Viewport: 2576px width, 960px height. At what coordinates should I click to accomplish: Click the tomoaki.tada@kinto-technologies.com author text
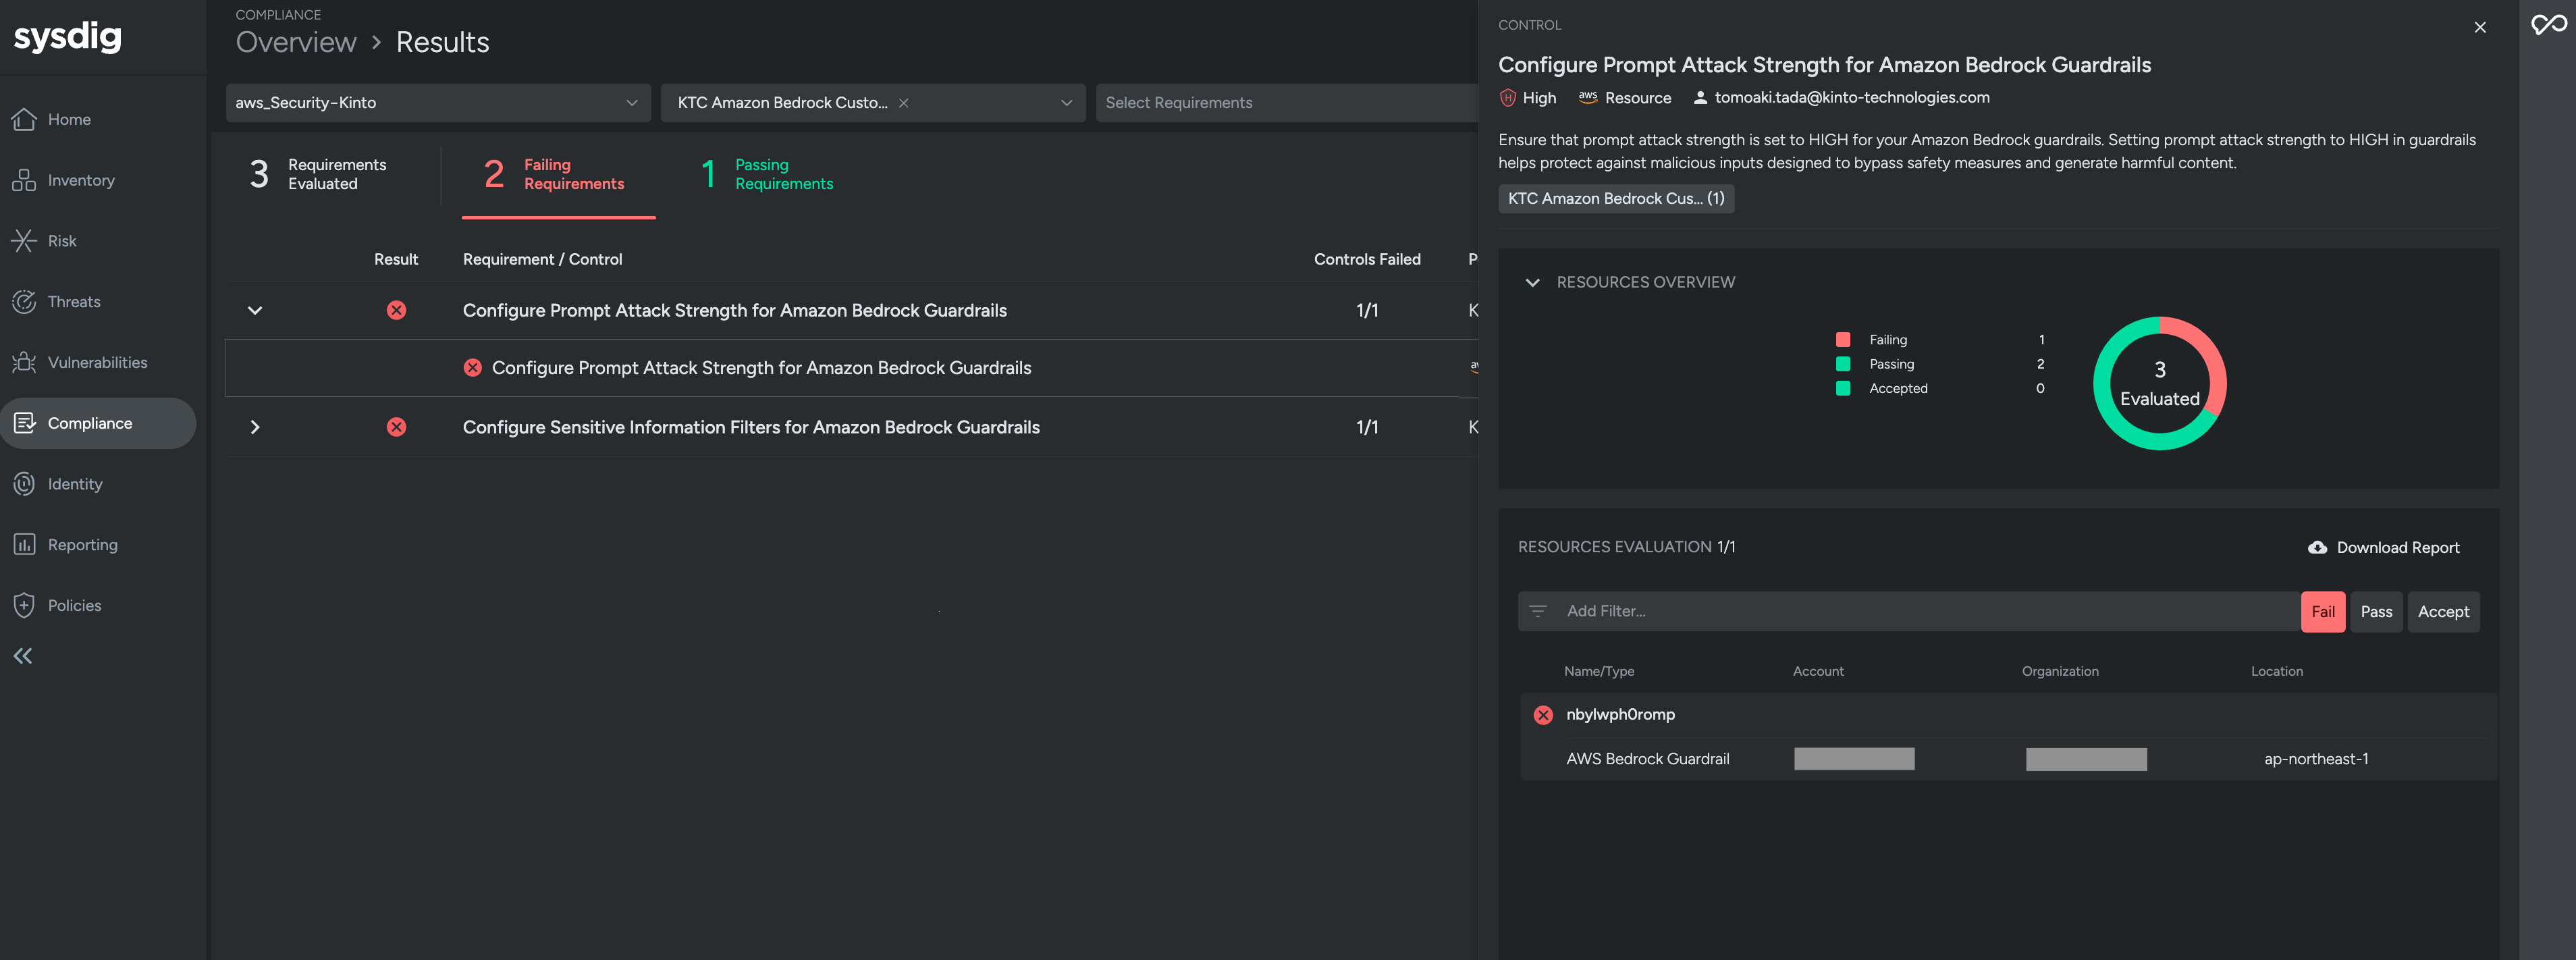click(x=1852, y=98)
